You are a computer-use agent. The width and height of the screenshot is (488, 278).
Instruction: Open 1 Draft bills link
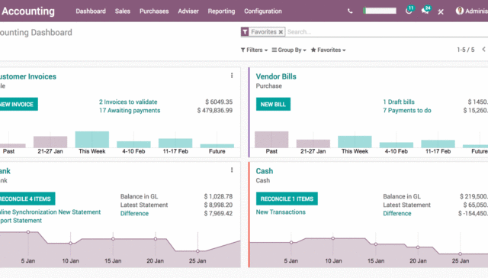click(x=399, y=102)
